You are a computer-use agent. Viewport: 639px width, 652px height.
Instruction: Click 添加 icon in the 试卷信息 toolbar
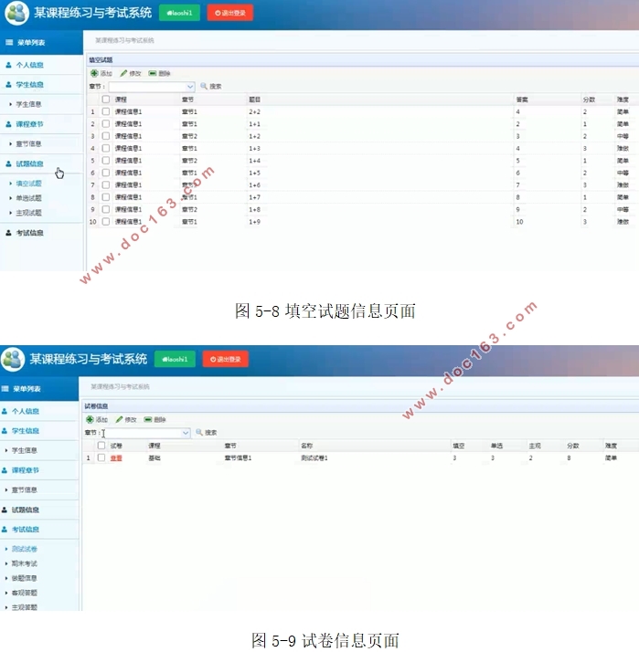(90, 419)
